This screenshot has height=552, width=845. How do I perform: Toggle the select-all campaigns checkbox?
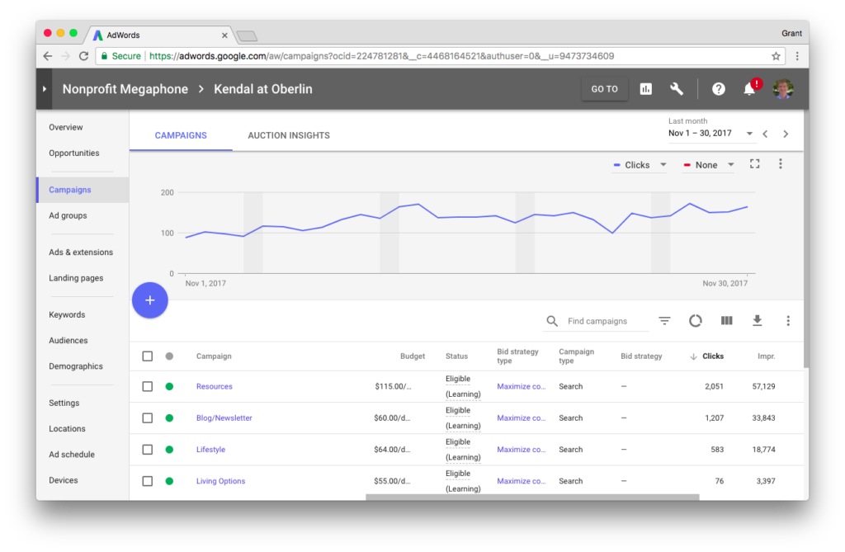[148, 356]
